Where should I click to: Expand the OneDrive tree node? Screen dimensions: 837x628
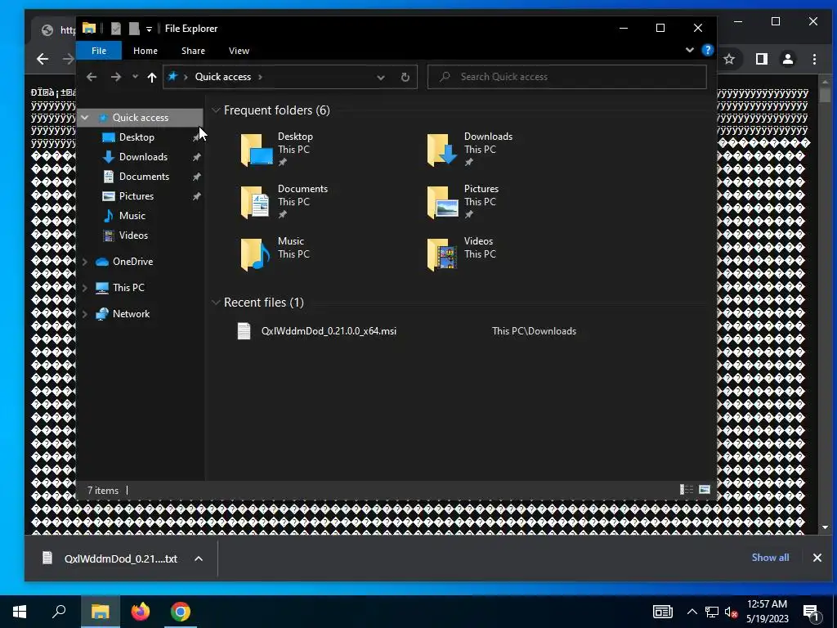84,262
